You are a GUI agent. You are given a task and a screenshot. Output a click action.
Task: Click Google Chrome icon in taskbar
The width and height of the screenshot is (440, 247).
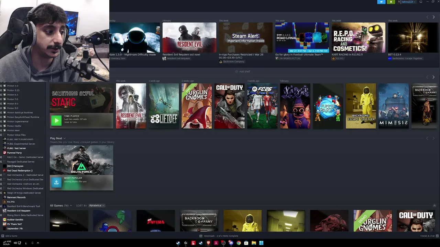tap(239, 243)
